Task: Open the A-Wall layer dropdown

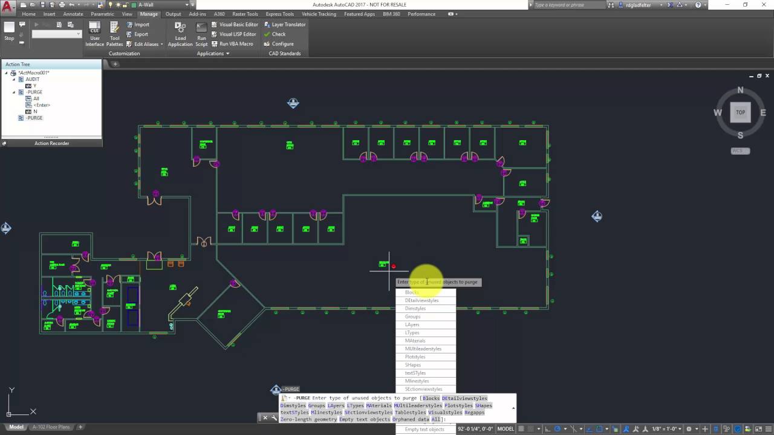Action: coord(187,5)
